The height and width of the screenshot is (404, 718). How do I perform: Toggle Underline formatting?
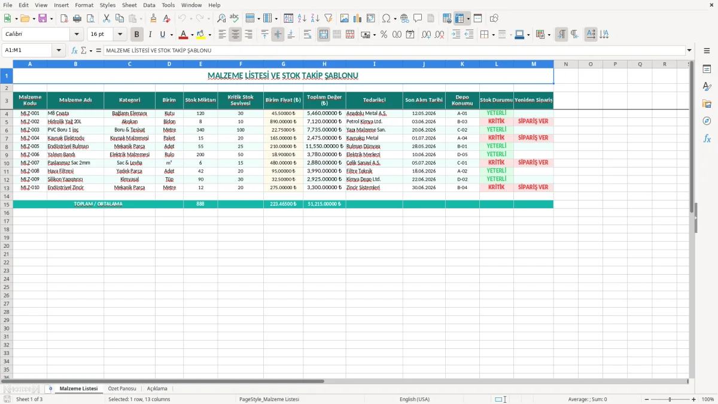pyautogui.click(x=163, y=35)
